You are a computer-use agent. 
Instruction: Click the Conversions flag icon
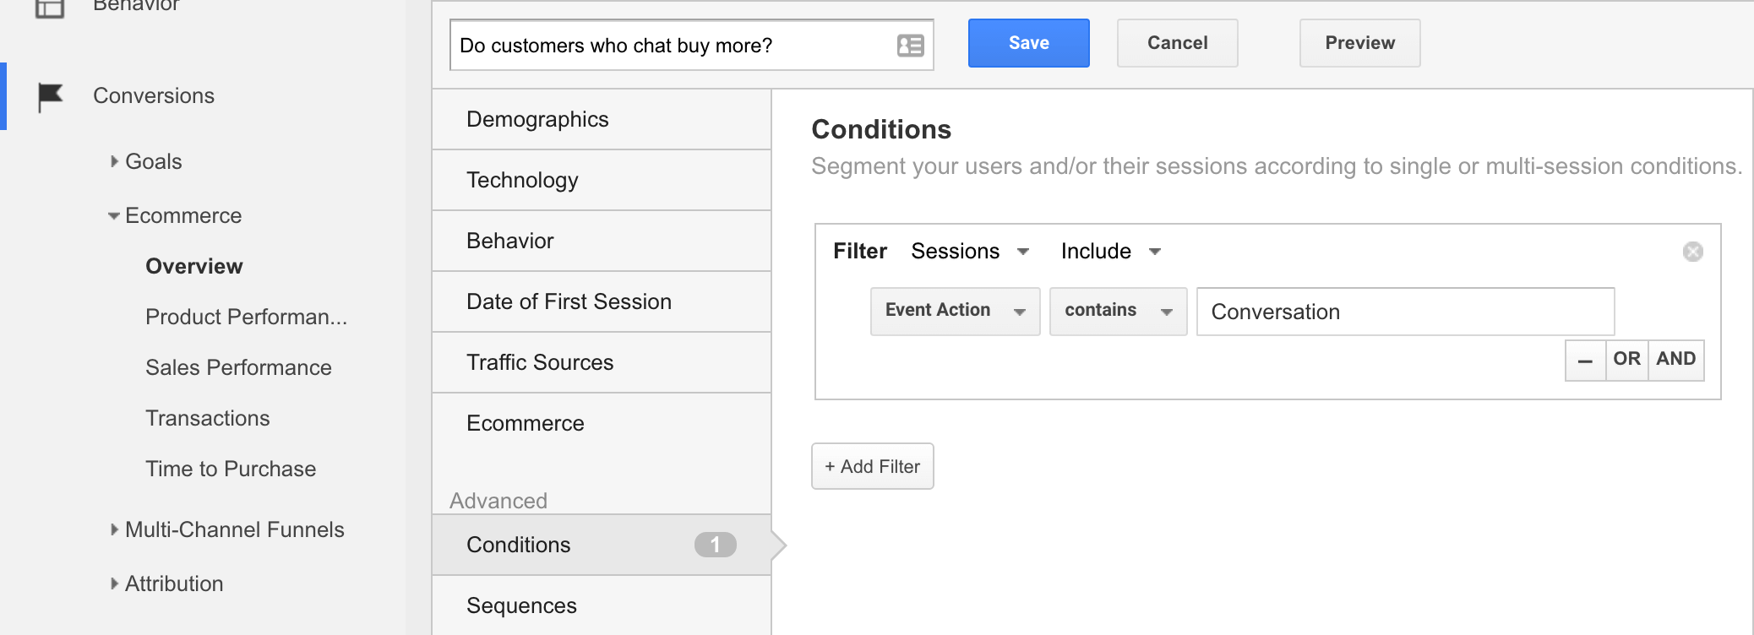tap(50, 96)
